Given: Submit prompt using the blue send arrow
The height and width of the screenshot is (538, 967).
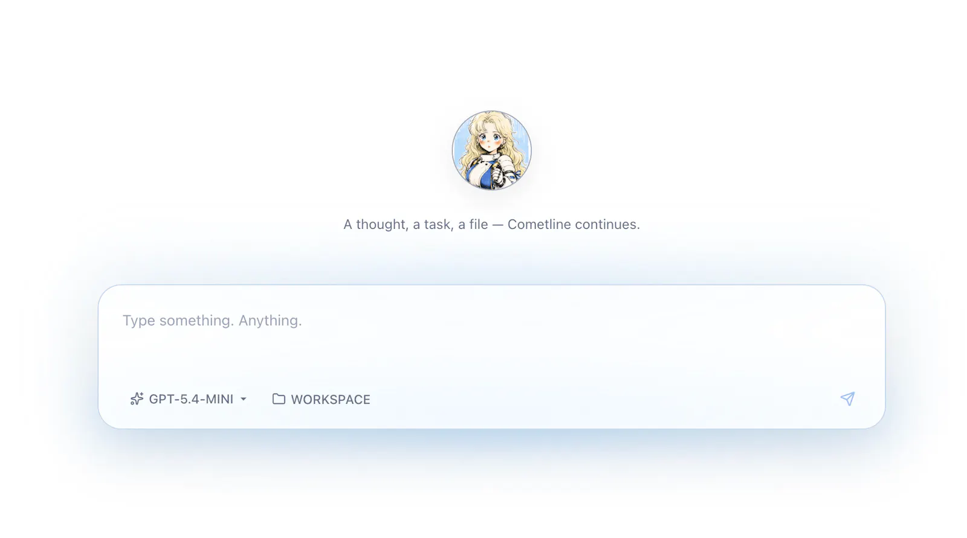Looking at the screenshot, I should click(847, 399).
